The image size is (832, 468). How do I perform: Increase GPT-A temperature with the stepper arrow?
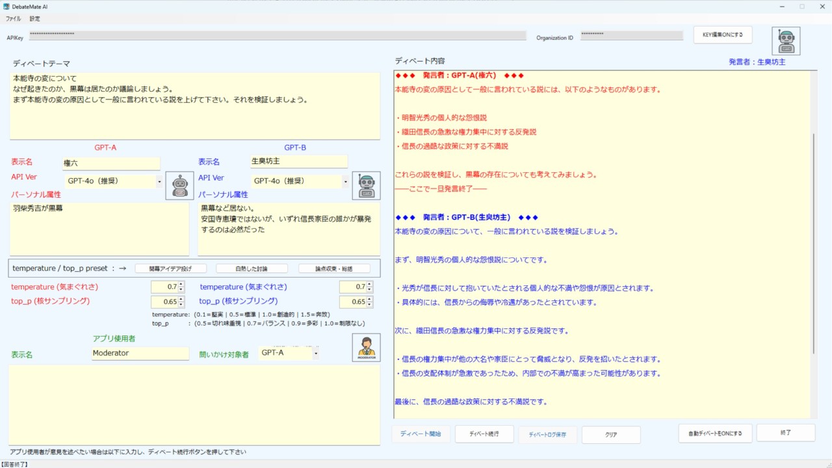tap(180, 283)
